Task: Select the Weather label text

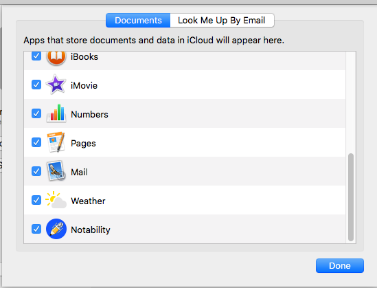Action: click(88, 201)
